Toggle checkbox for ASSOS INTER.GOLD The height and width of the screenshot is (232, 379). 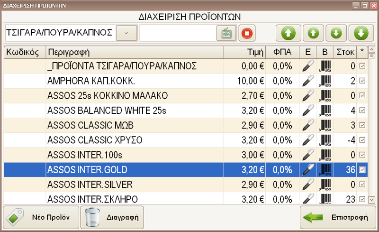[362, 169]
